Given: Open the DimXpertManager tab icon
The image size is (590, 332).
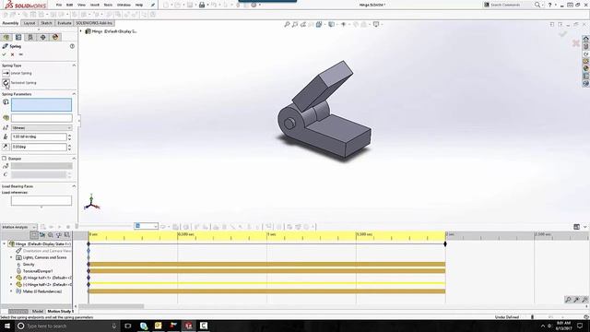Looking at the screenshot, I should 43,37.
